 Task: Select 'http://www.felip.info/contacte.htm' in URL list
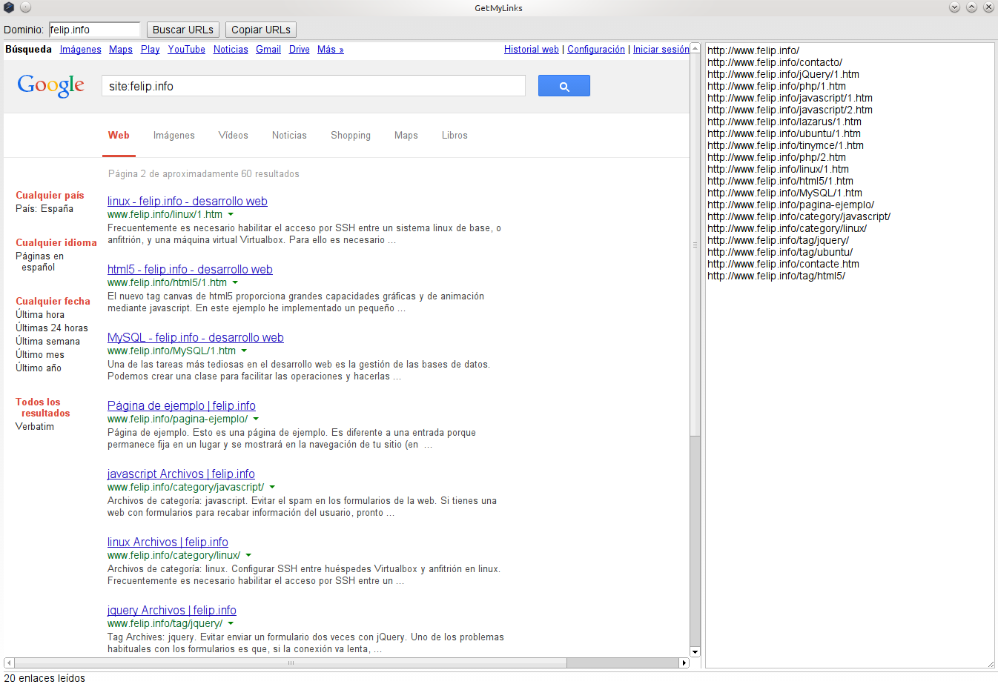pyautogui.click(x=783, y=264)
